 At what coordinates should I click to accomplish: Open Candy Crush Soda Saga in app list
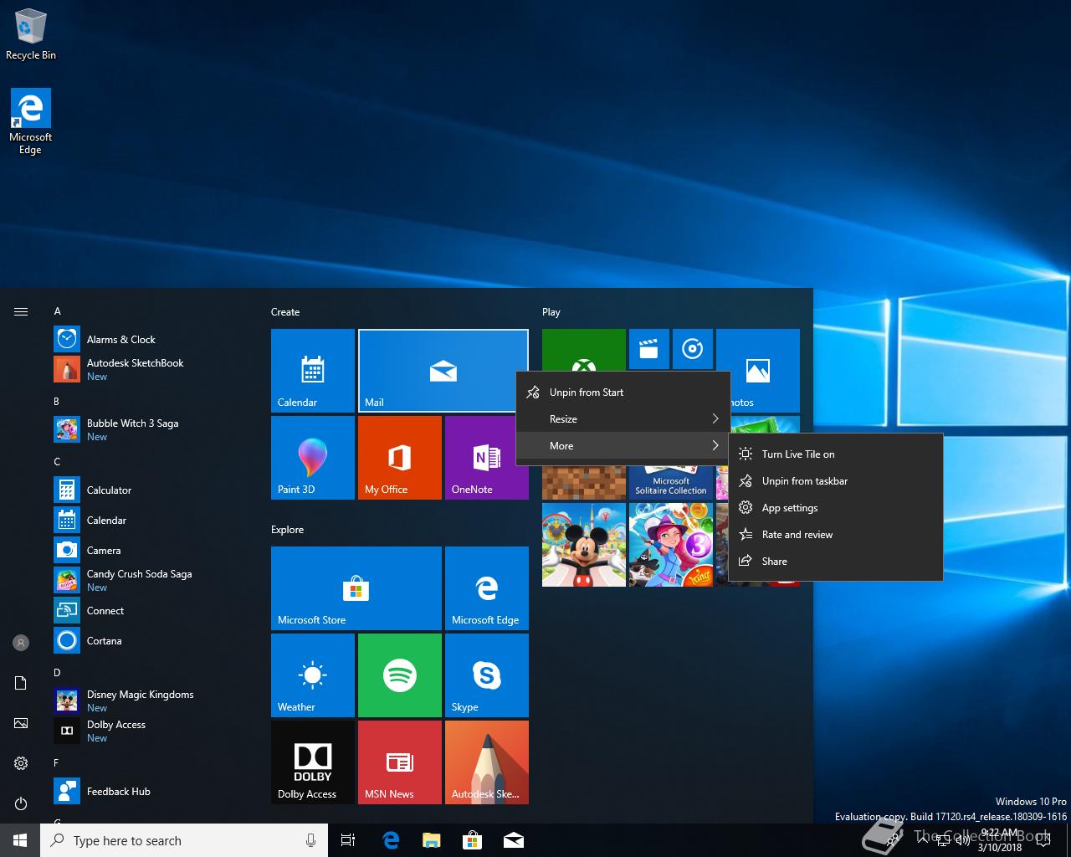[x=151, y=581]
